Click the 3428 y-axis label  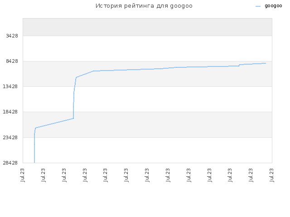click(12, 36)
